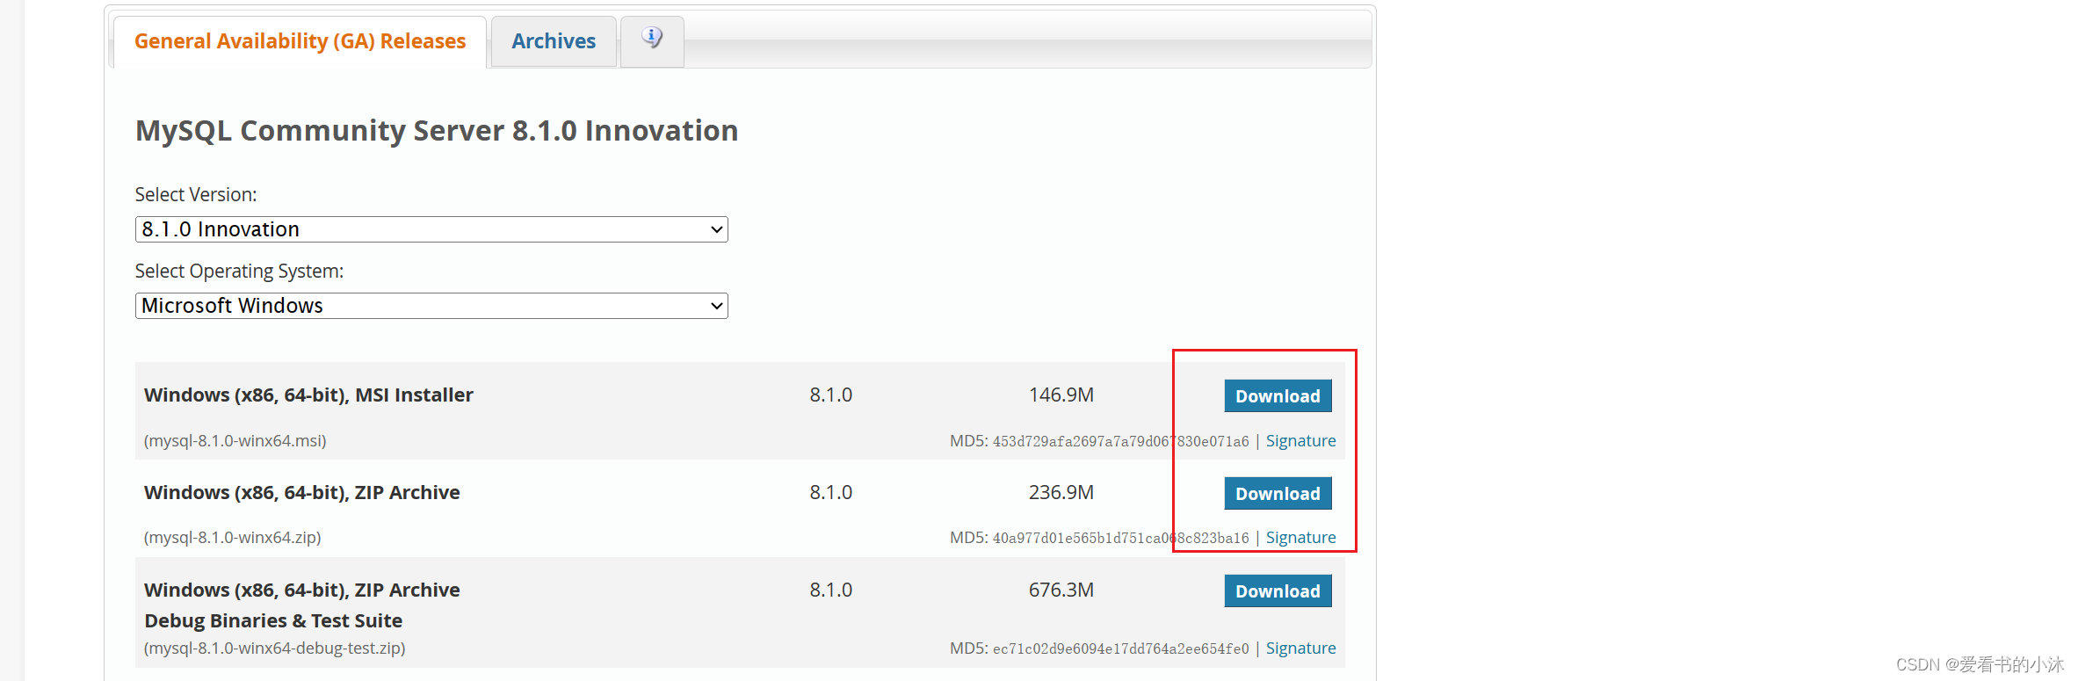Click the 236.9M file size
This screenshot has width=2078, height=681.
1061,492
